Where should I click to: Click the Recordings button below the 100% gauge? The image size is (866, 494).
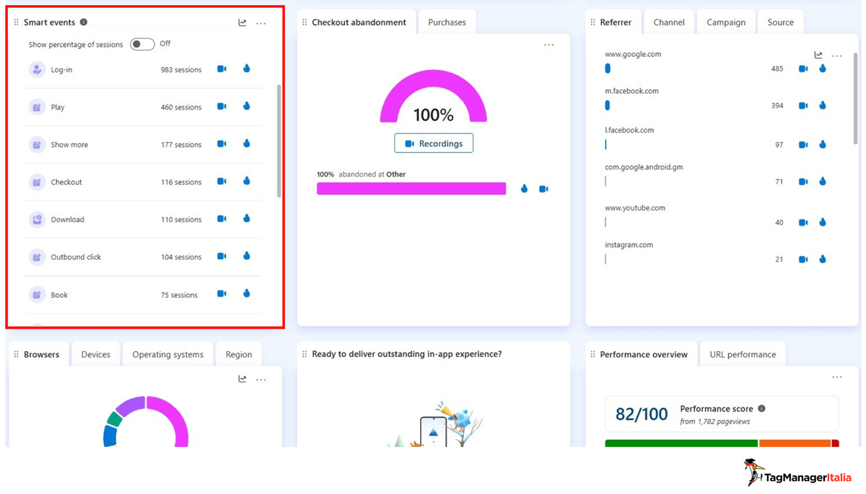433,143
